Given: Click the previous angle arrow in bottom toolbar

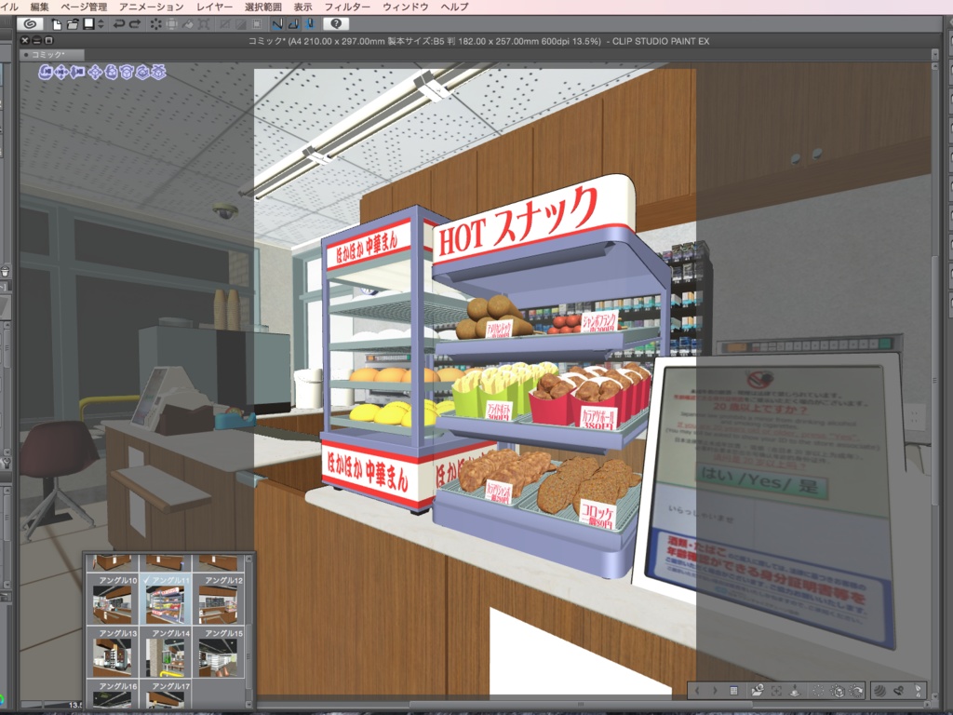Looking at the screenshot, I should pyautogui.click(x=697, y=691).
